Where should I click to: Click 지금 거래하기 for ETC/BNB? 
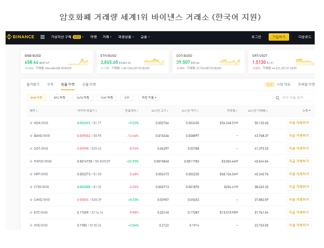[299, 213]
